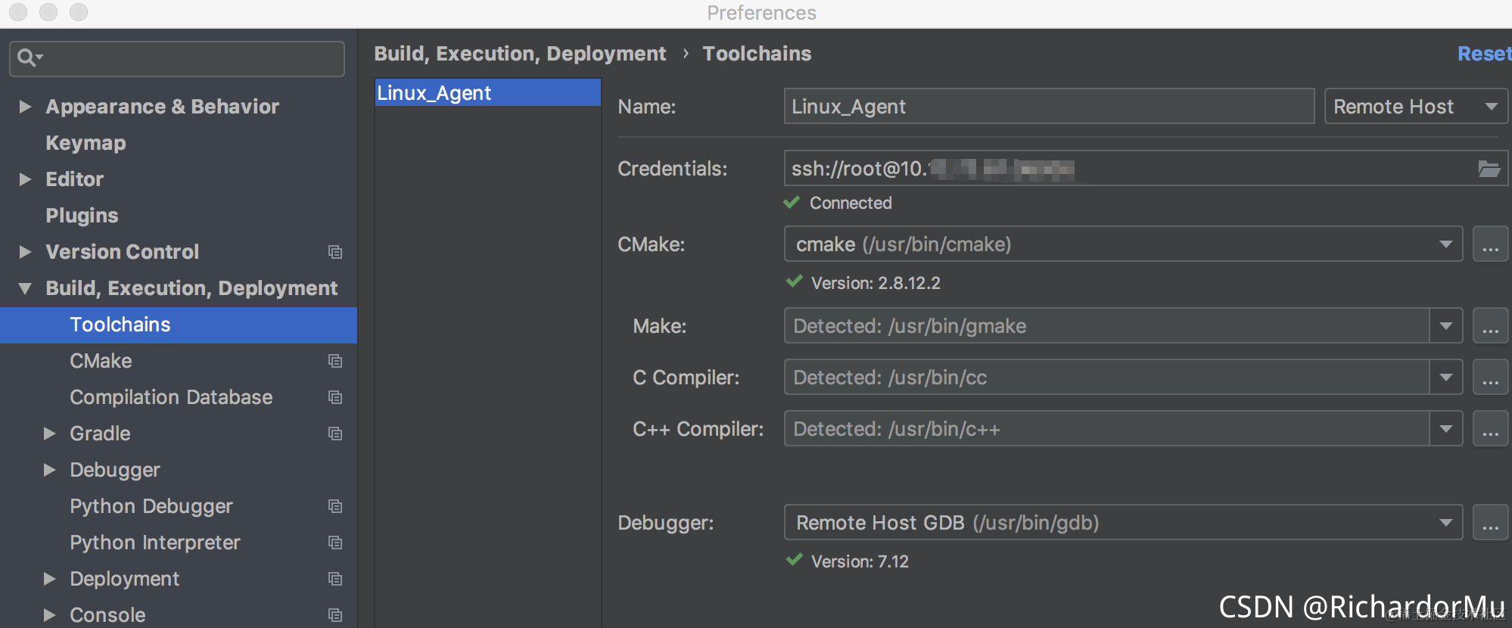Image resolution: width=1512 pixels, height=628 pixels.
Task: Select the Linux_Agent toolchain entry
Action: (487, 93)
